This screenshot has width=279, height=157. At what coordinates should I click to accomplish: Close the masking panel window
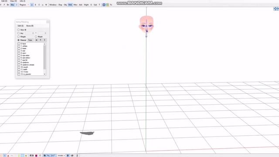click(x=48, y=22)
